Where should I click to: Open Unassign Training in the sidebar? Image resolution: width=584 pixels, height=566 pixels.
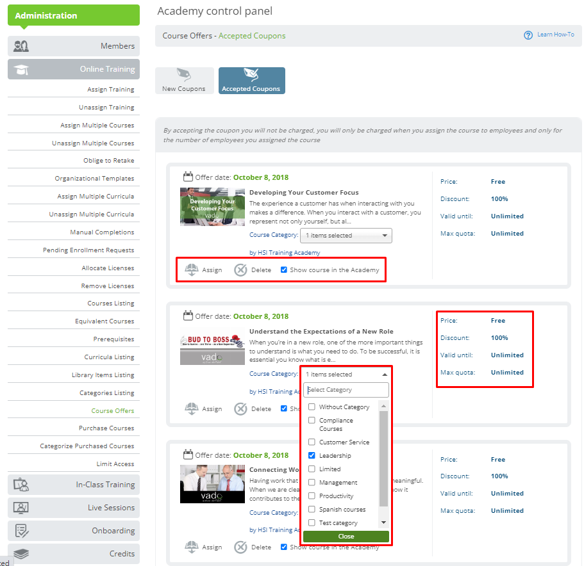106,107
